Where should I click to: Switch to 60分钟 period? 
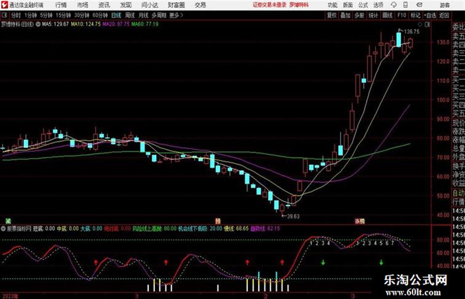pos(100,15)
